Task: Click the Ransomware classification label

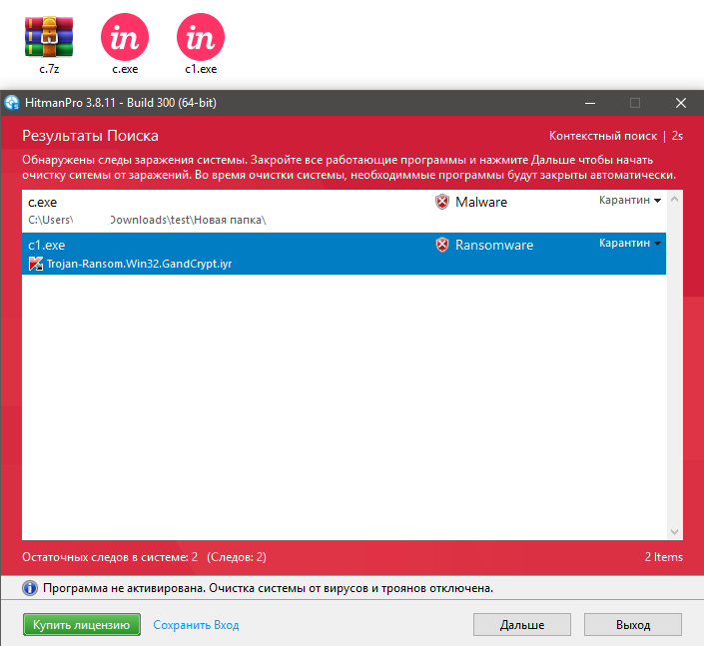Action: coord(494,245)
